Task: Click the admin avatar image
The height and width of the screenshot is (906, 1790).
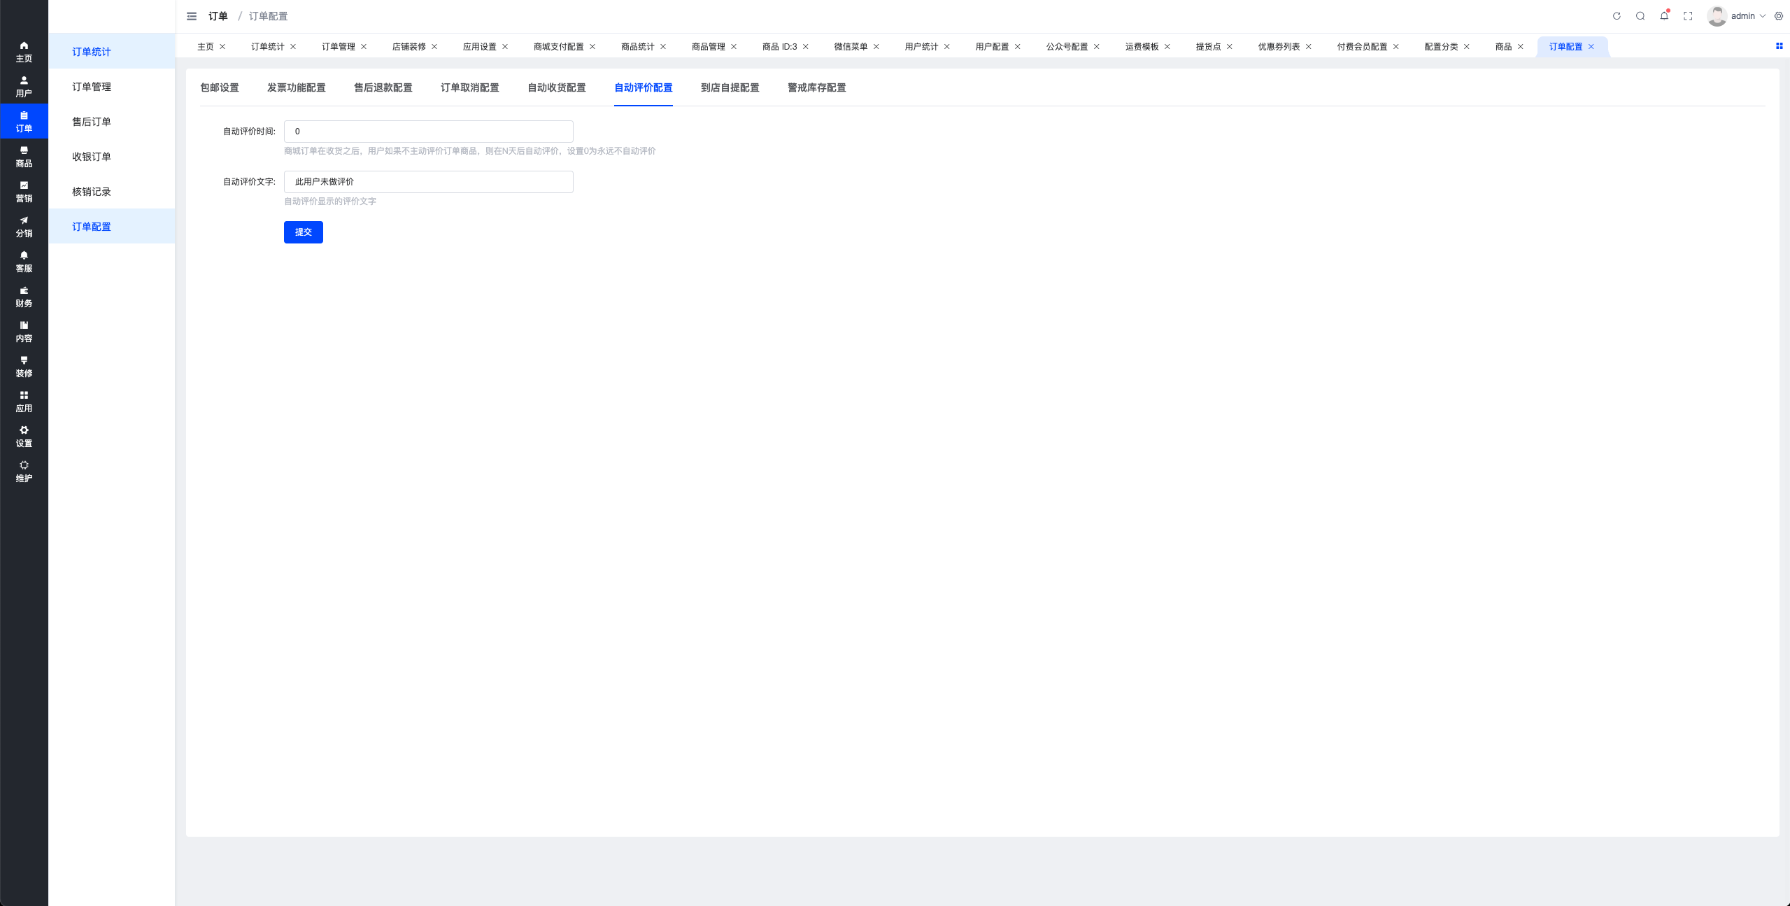Action: (x=1717, y=16)
